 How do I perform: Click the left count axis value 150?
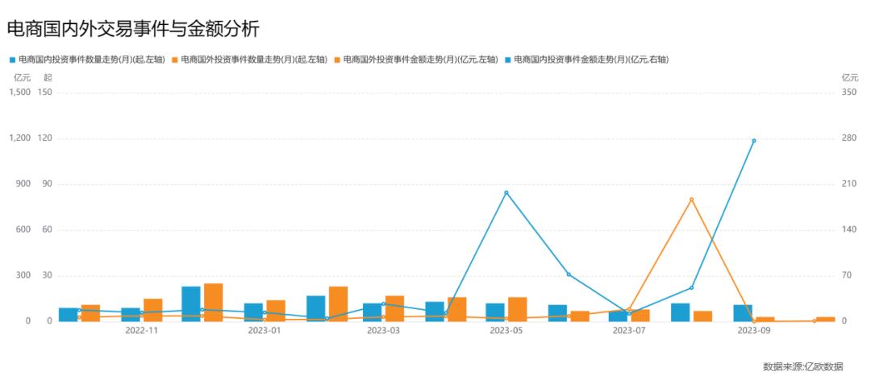pos(44,92)
